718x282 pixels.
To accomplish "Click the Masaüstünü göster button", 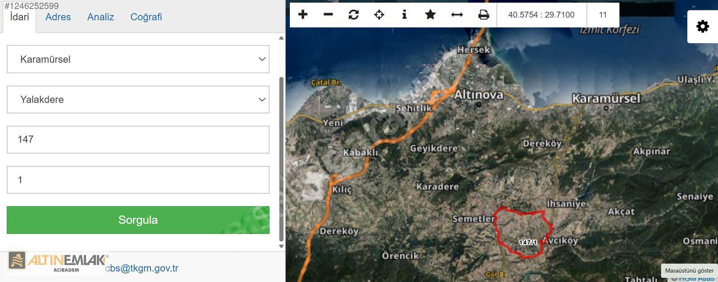I will pos(689,271).
